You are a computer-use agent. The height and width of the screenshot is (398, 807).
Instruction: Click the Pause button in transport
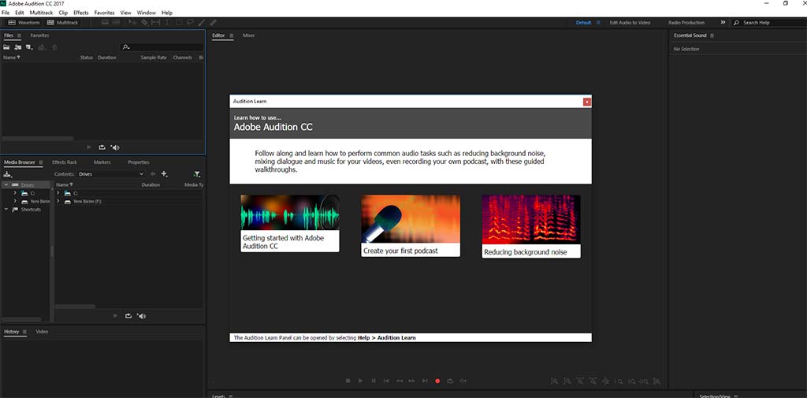tap(374, 381)
